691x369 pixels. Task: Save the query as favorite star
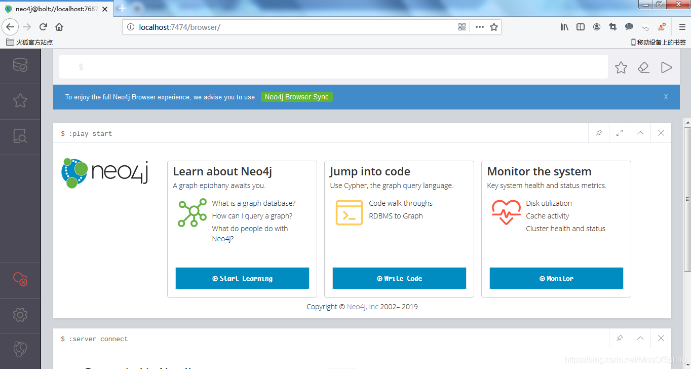coord(621,67)
